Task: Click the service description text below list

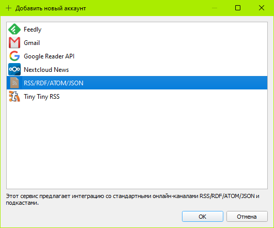Action: [x=132, y=200]
